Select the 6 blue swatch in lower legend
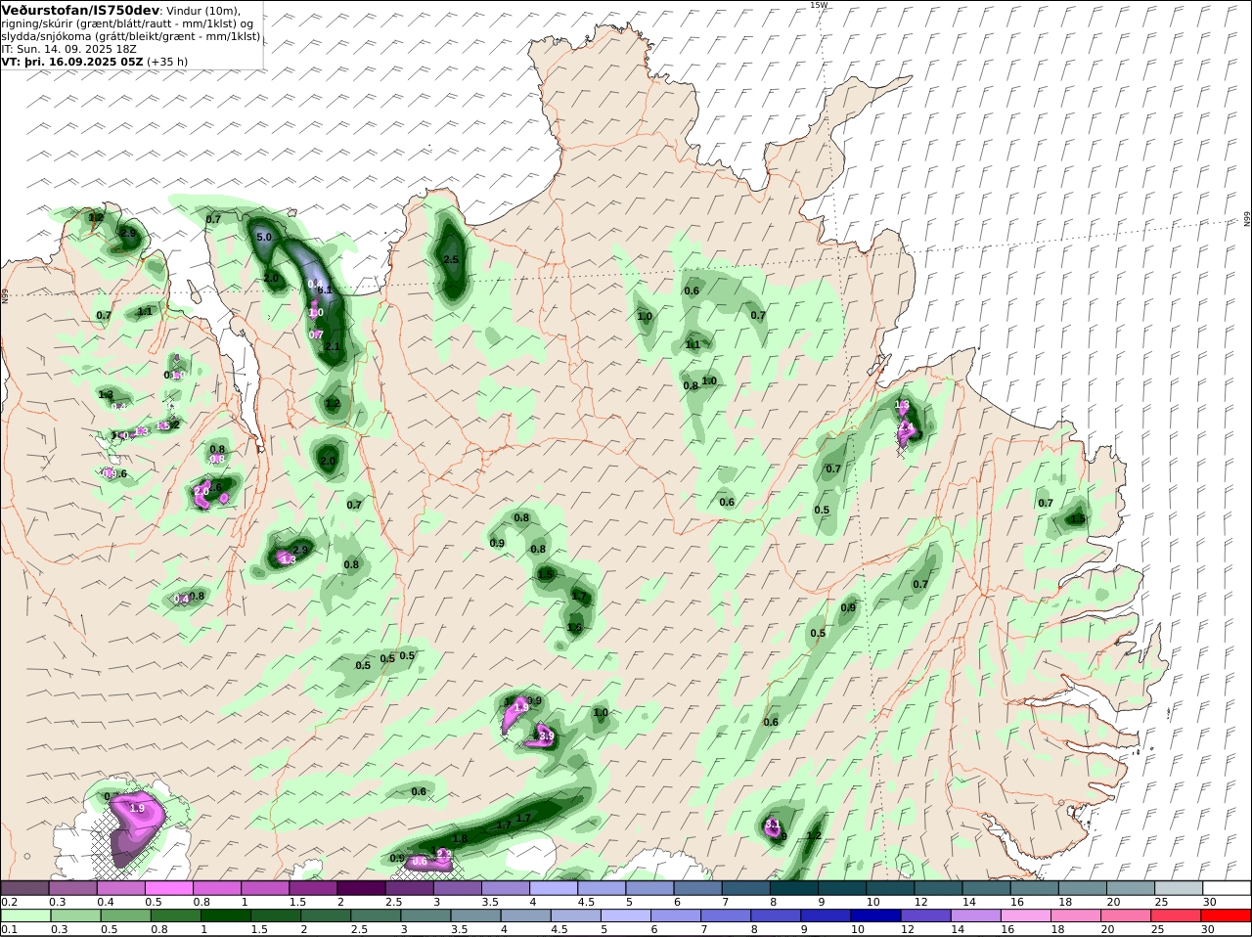Viewport: 1252px width, 937px height. point(676,915)
